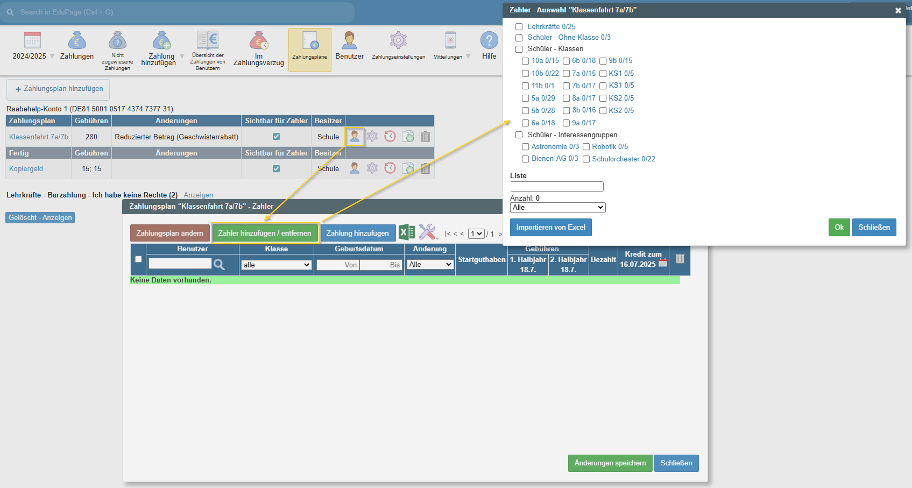Open the wrench and screwdriver tools icon
Viewport: 912px width, 488px height.
428,232
